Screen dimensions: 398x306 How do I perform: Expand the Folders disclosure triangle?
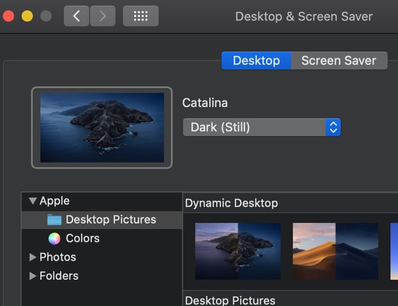(x=32, y=276)
